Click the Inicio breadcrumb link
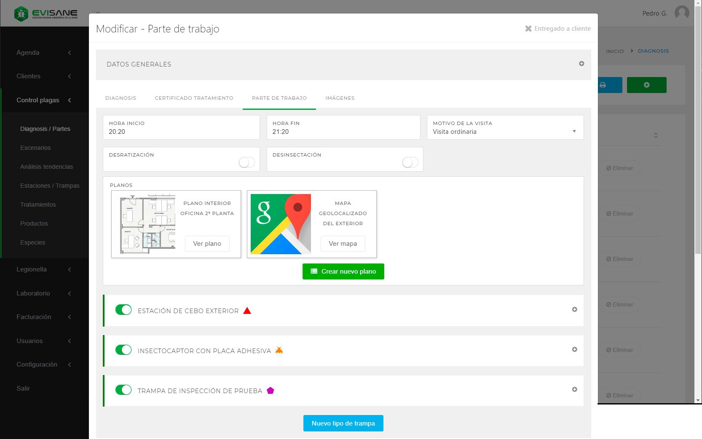The width and height of the screenshot is (702, 439). pyautogui.click(x=615, y=51)
